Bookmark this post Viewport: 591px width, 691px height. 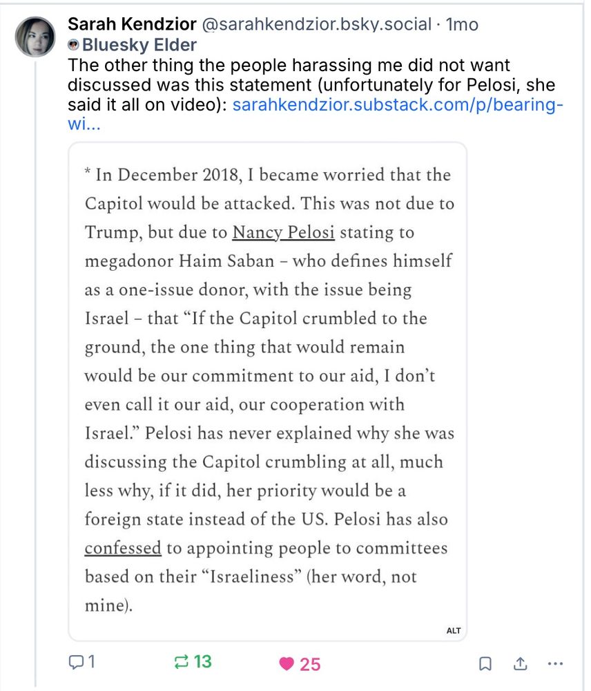(x=485, y=664)
